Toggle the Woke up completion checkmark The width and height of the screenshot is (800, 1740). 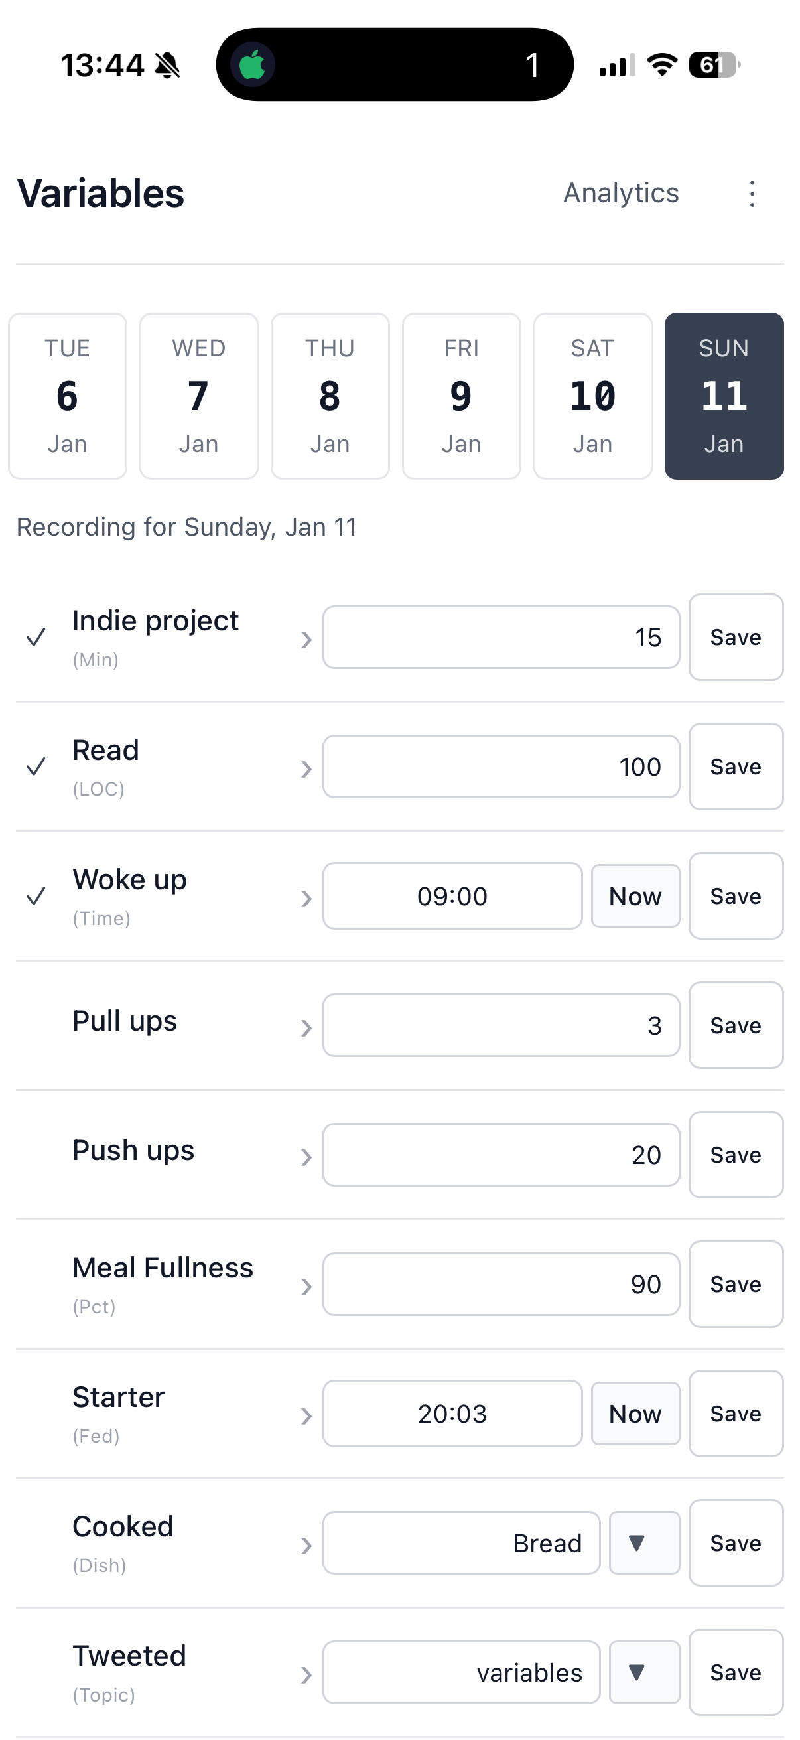tap(36, 897)
